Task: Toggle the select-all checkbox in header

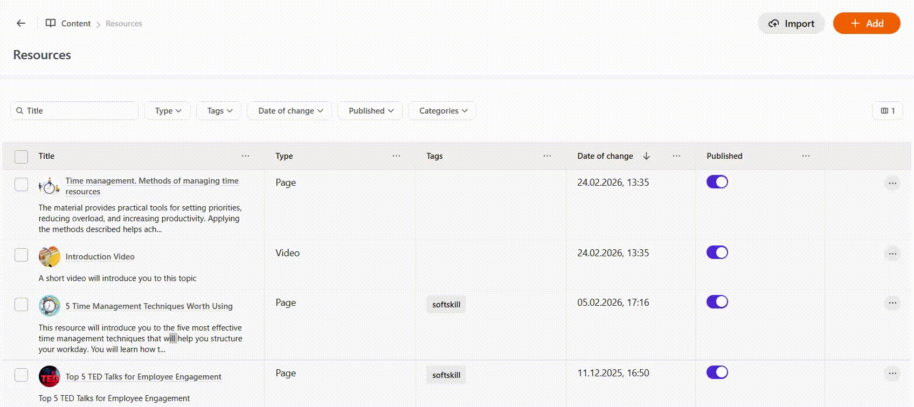Action: pos(21,157)
